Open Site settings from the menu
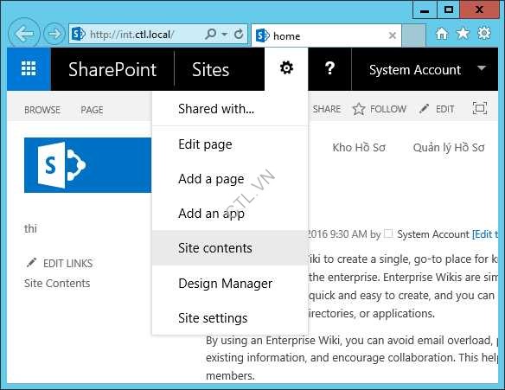Screen dimensions: 505x390 point(230,318)
